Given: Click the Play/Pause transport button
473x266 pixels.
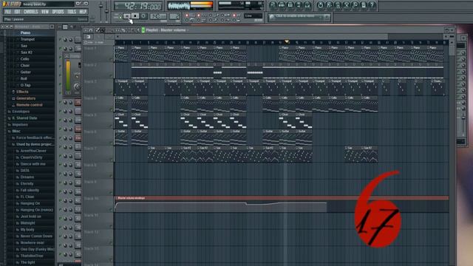Looking at the screenshot, I should click(x=127, y=16).
